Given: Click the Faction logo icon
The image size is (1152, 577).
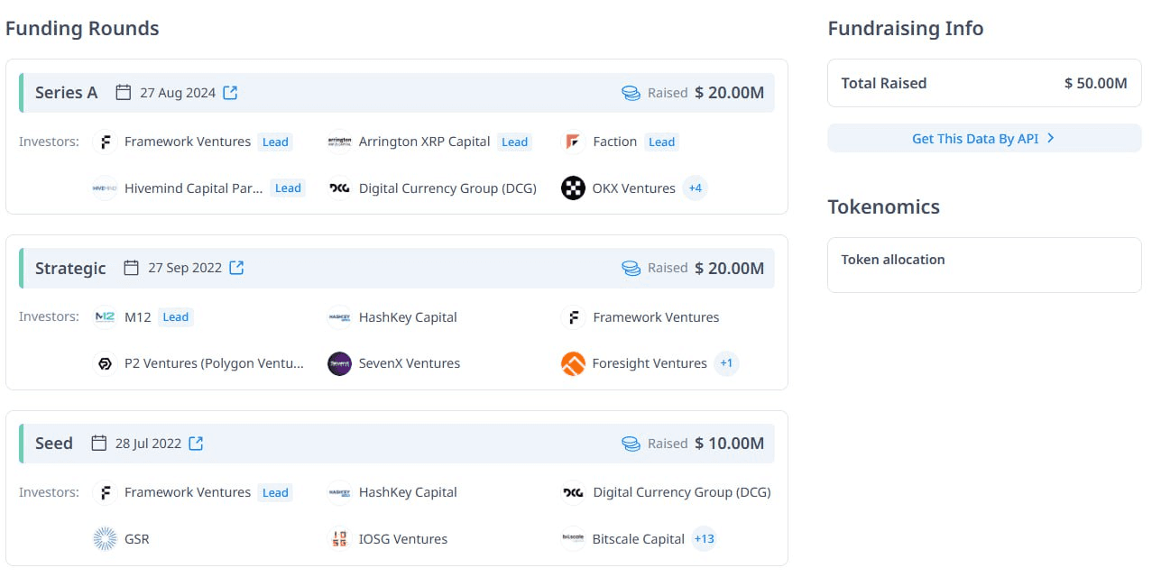Looking at the screenshot, I should pyautogui.click(x=573, y=142).
